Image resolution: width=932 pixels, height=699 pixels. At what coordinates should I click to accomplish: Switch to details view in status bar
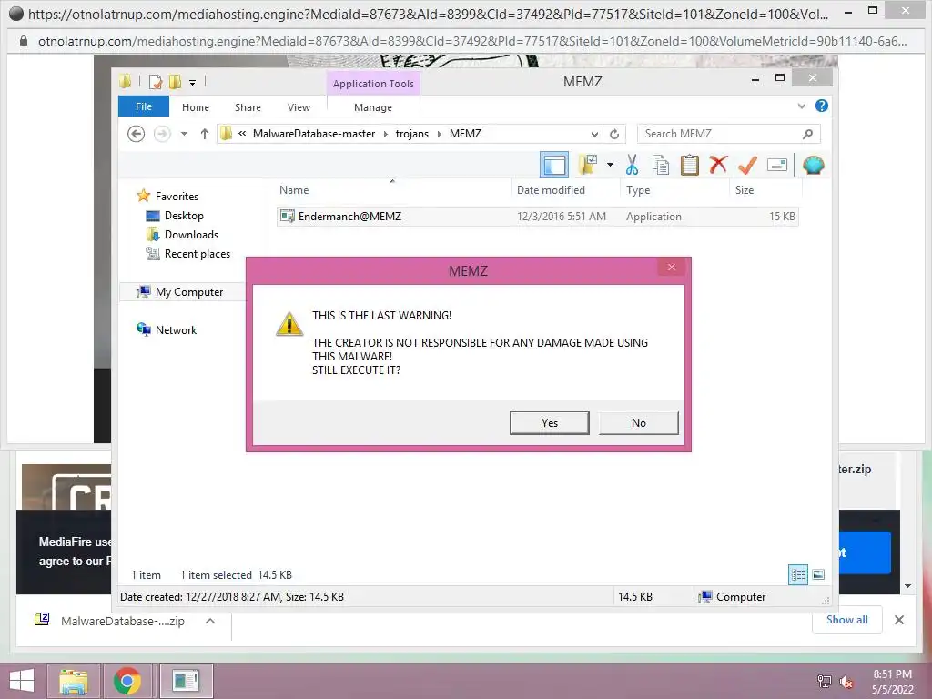click(x=798, y=574)
